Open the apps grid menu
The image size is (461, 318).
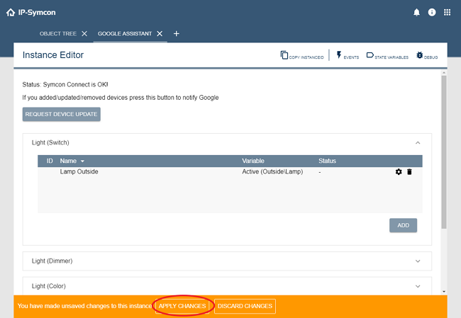pyautogui.click(x=448, y=13)
